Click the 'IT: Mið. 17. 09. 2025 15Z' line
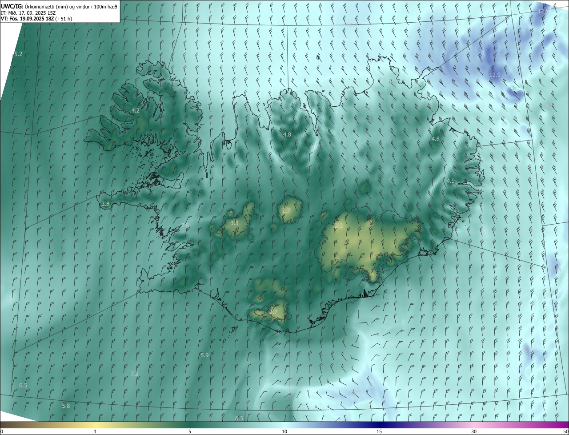 (x=28, y=12)
